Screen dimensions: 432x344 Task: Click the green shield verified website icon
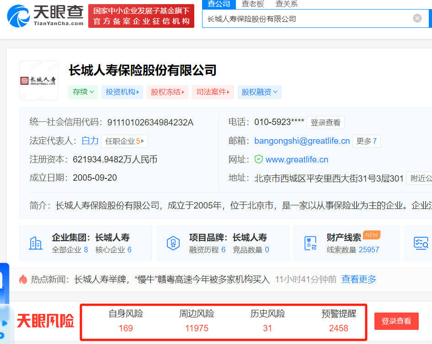pos(259,160)
